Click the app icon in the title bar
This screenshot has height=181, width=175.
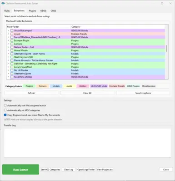3,3
